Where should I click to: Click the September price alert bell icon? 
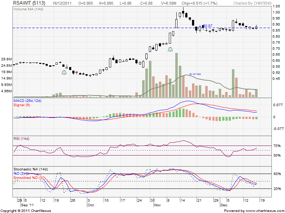point(64,72)
